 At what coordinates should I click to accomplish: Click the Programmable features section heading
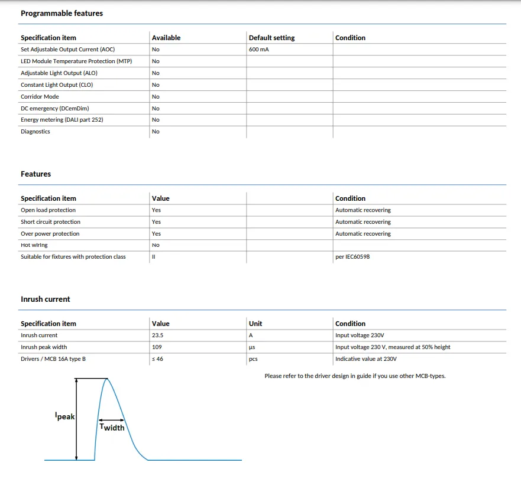(62, 13)
